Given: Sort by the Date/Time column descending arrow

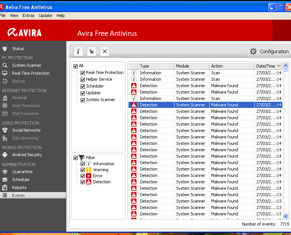Looking at the screenshot, I should tap(279, 66).
